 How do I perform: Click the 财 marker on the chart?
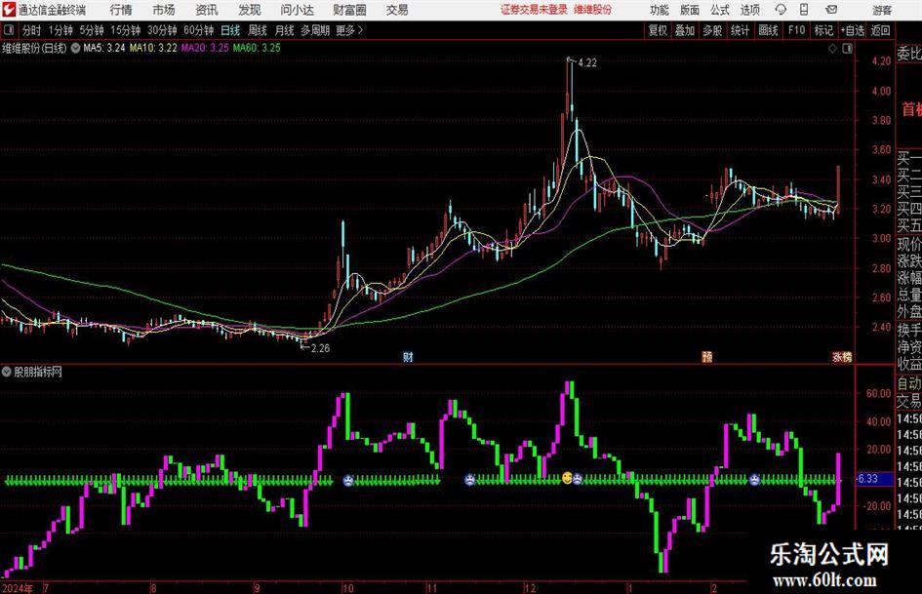tap(408, 356)
